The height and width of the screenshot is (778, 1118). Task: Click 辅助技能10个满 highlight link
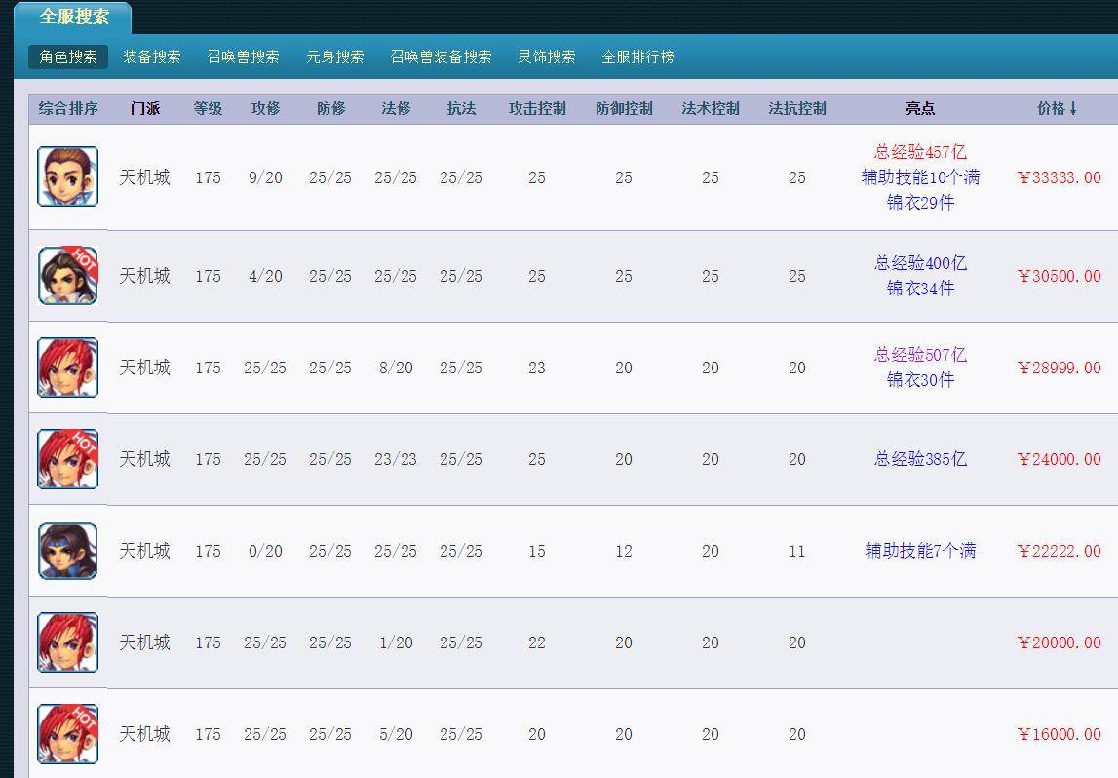click(x=920, y=176)
